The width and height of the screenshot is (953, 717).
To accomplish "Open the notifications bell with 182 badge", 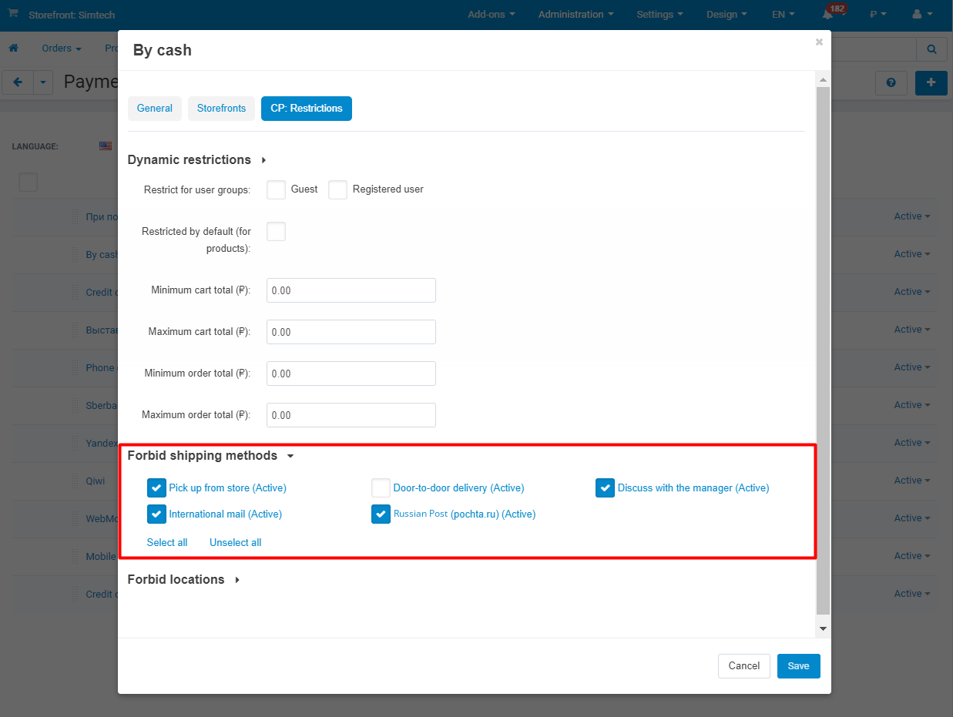I will pyautogui.click(x=834, y=13).
